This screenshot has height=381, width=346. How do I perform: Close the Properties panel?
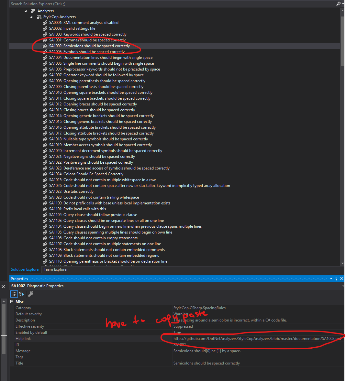tap(342, 279)
